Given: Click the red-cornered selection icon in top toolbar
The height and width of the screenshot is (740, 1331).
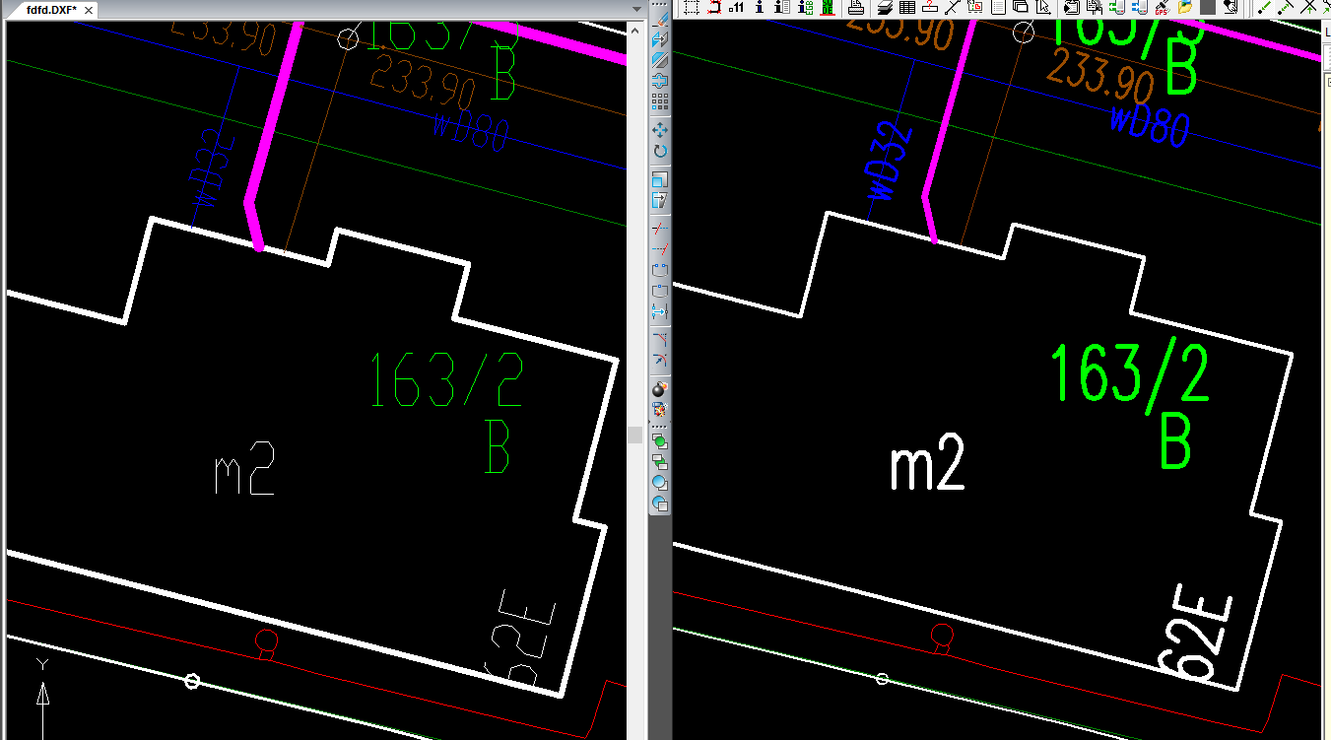Looking at the screenshot, I should tap(714, 7).
